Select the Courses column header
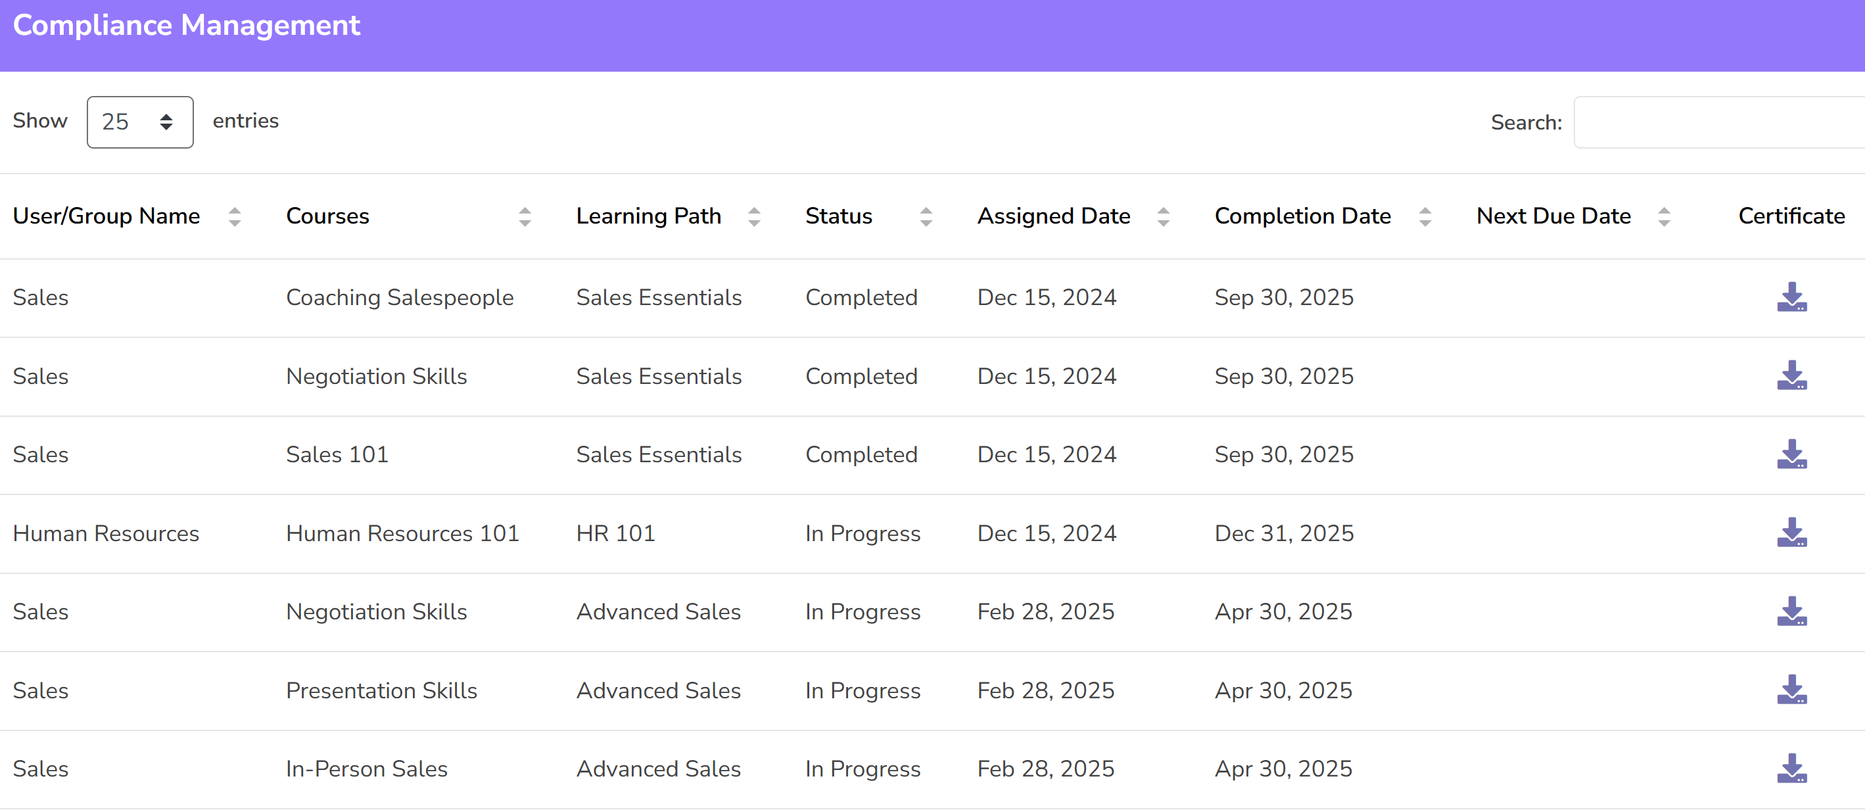This screenshot has height=812, width=1865. point(327,216)
